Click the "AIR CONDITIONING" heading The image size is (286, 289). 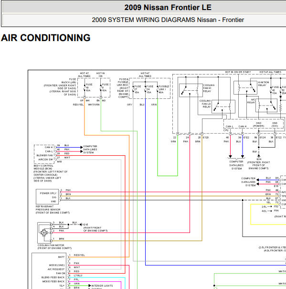(x=46, y=38)
